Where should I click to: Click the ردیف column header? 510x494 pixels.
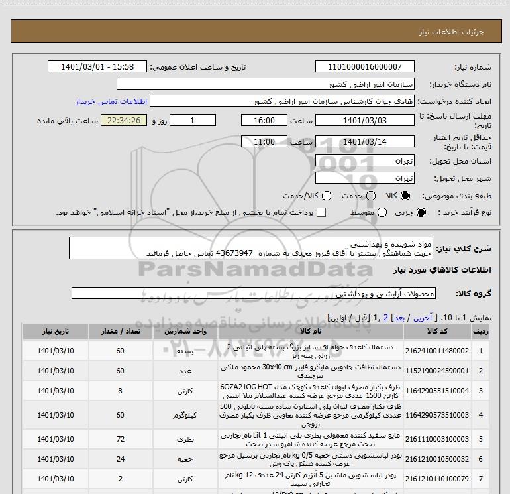481,331
